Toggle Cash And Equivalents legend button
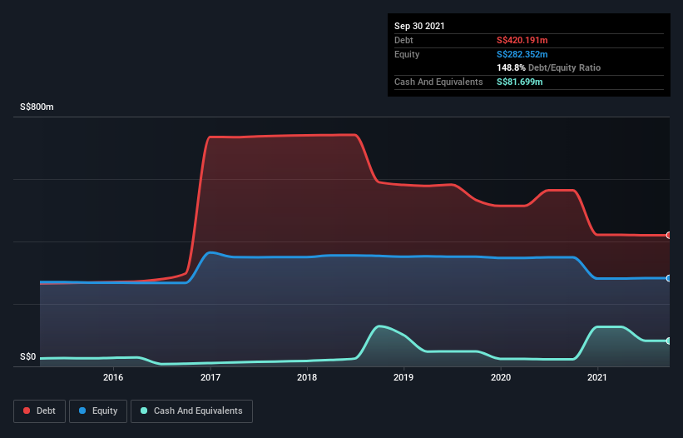 pyautogui.click(x=191, y=411)
